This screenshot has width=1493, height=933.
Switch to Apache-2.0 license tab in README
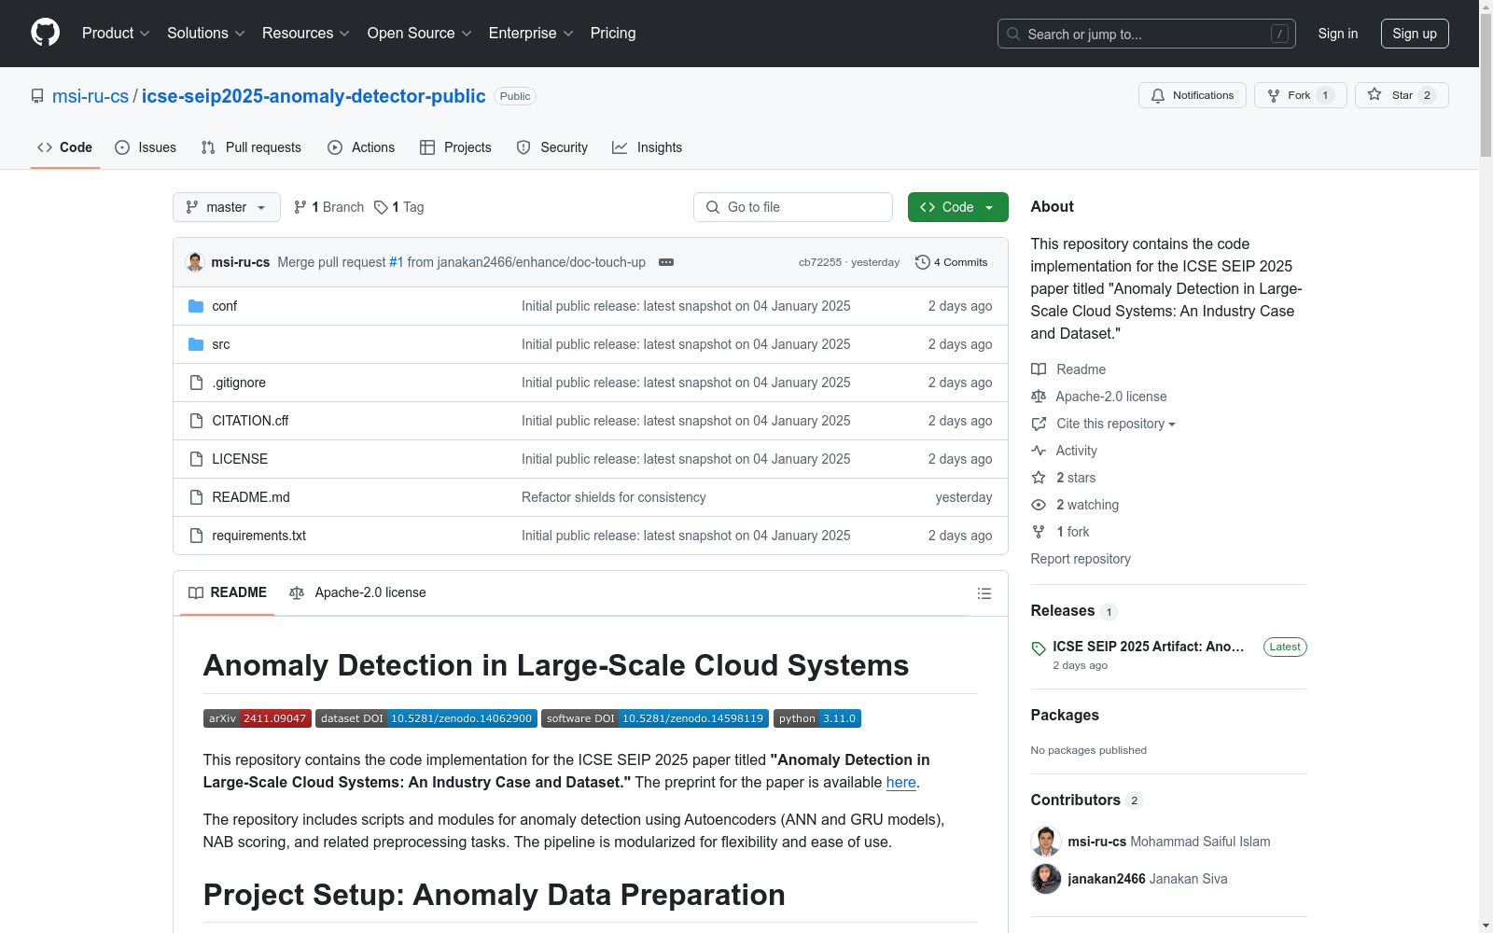click(x=358, y=592)
